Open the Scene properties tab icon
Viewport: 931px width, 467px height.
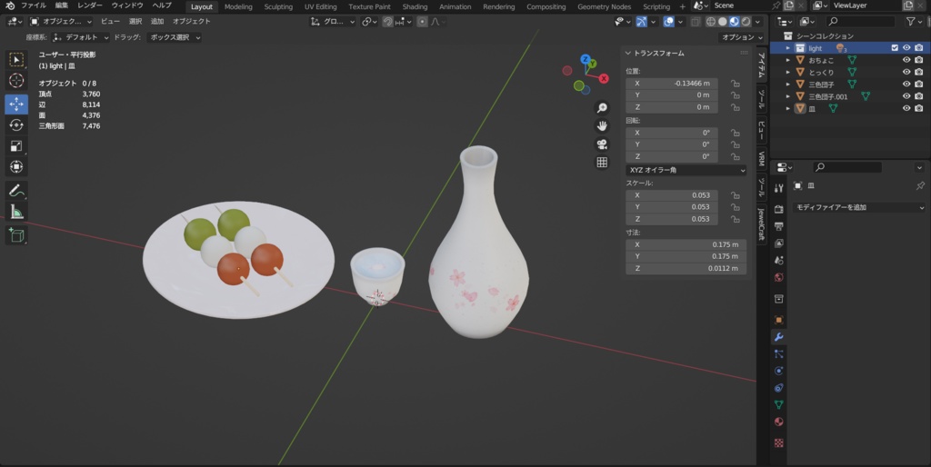click(x=778, y=260)
